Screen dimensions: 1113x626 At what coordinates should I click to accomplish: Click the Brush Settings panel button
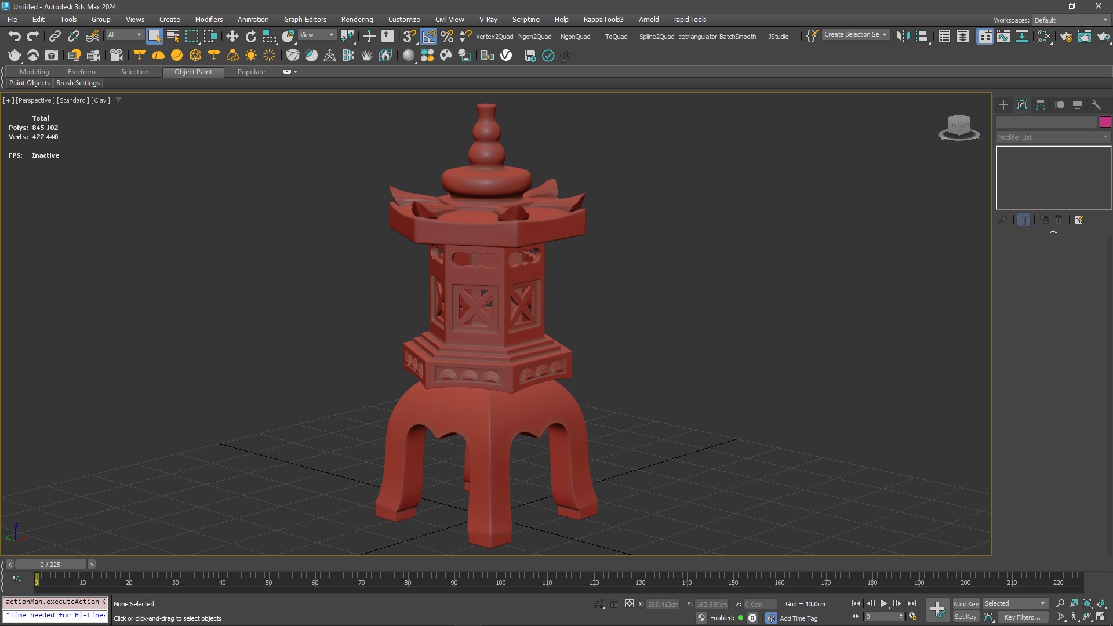(78, 83)
